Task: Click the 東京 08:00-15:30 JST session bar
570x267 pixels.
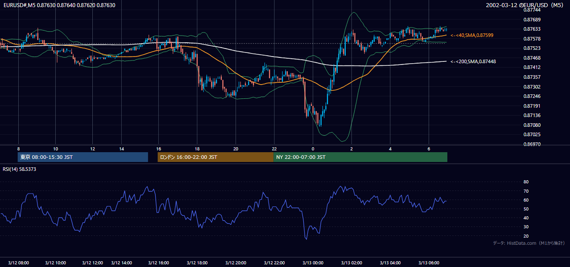Action: click(83, 157)
